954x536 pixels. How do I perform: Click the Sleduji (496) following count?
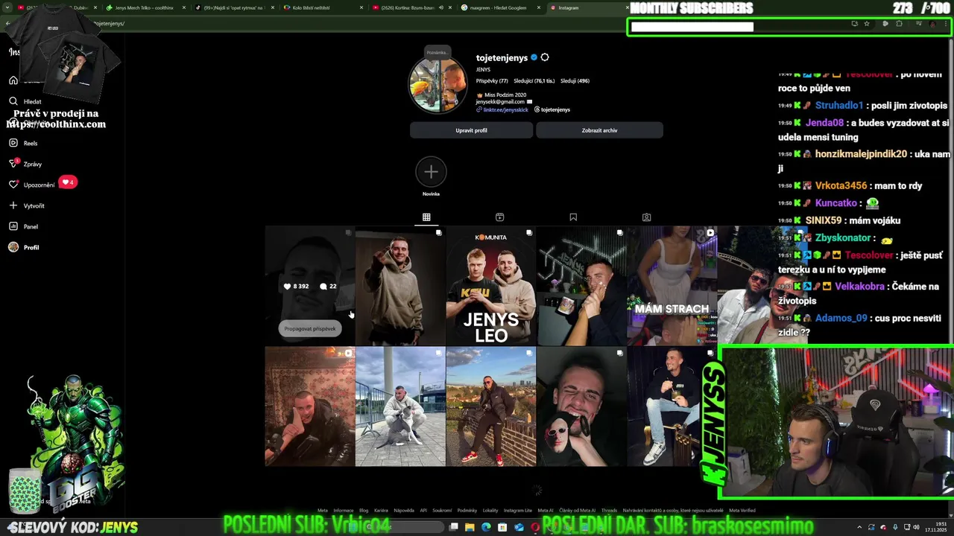[575, 80]
